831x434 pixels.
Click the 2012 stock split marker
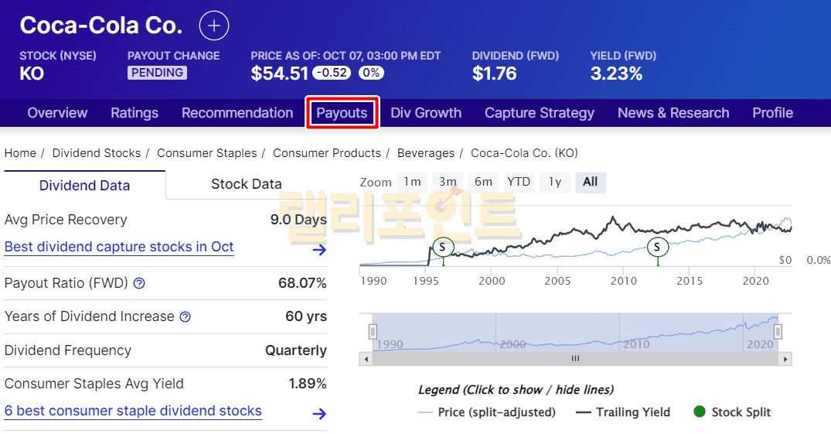click(657, 247)
